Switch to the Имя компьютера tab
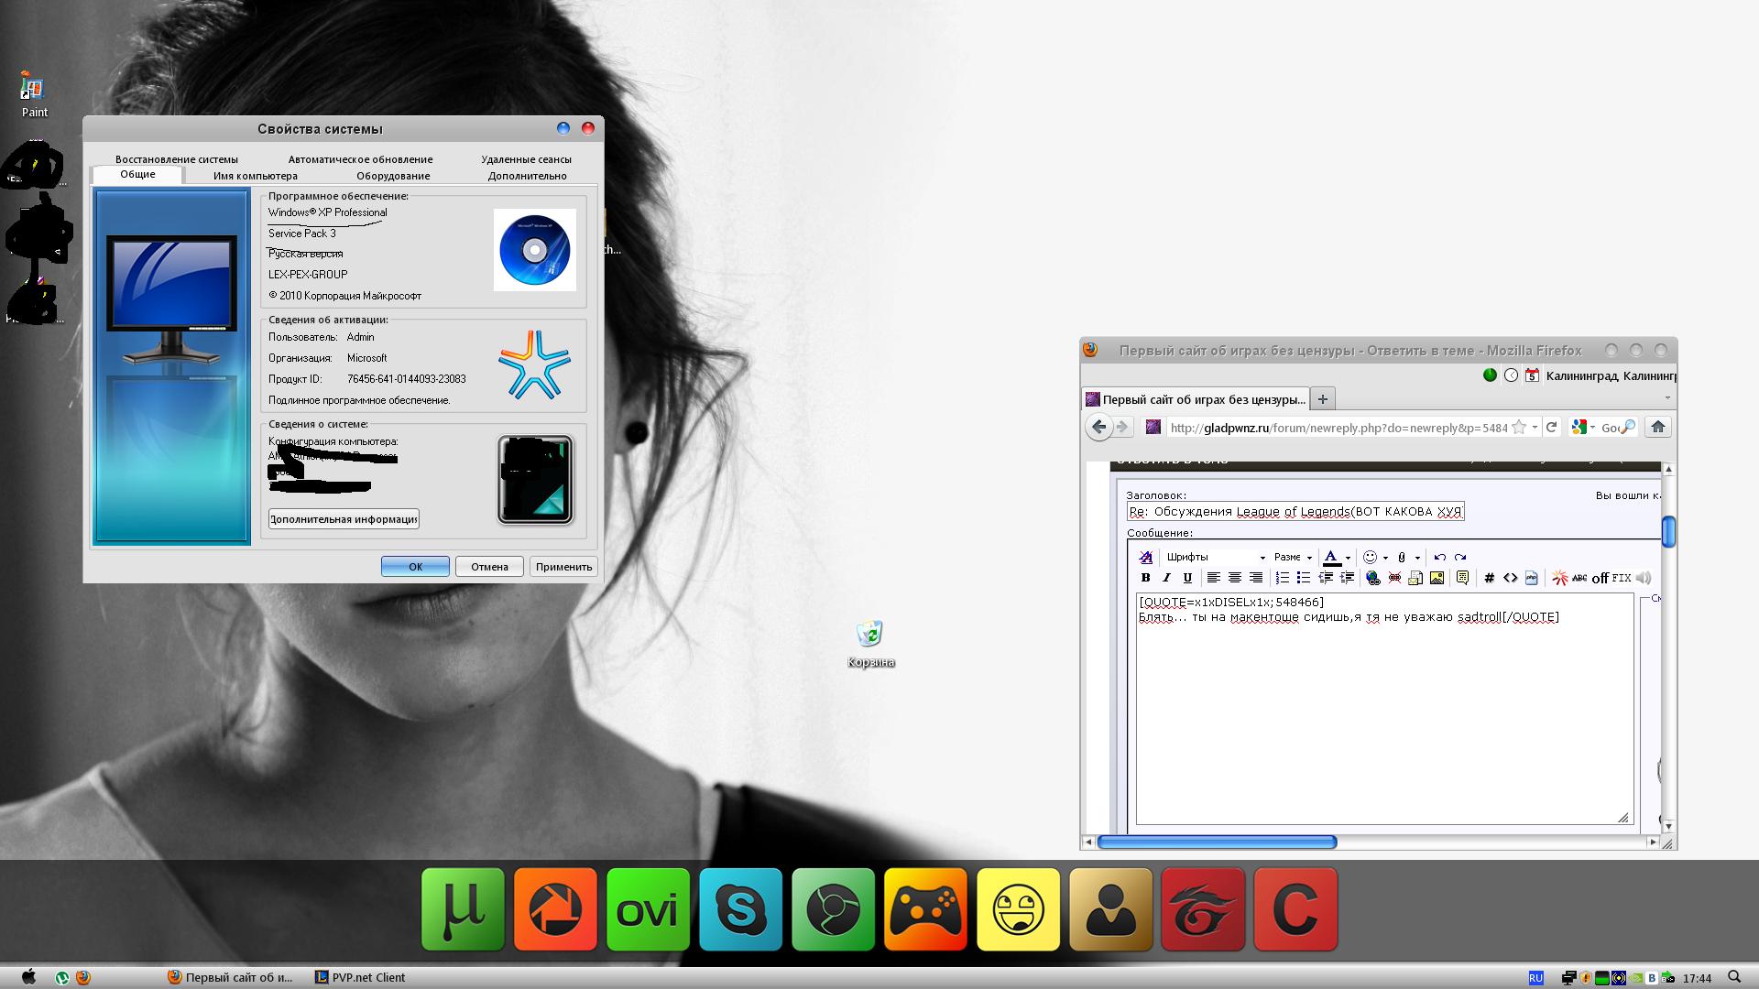Image resolution: width=1759 pixels, height=989 pixels. pyautogui.click(x=255, y=176)
